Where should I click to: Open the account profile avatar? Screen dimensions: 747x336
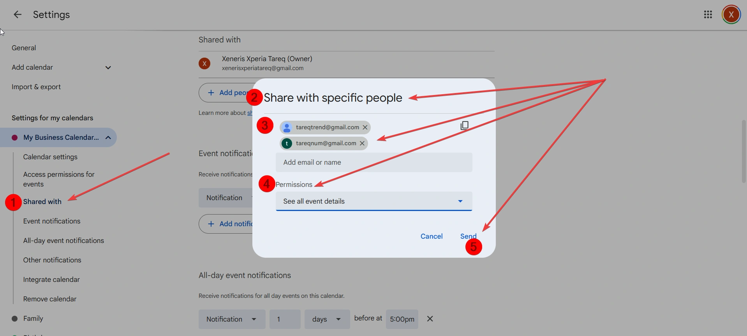point(731,15)
